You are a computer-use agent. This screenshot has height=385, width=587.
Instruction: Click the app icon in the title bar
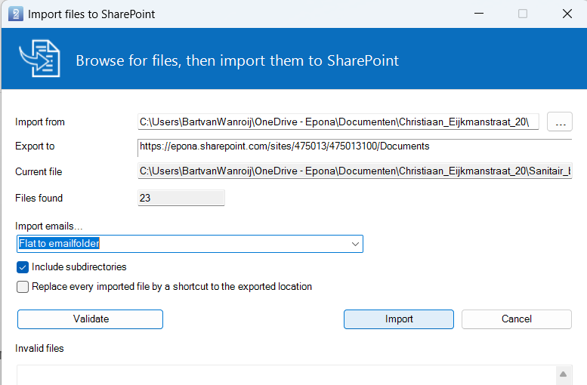pos(16,14)
